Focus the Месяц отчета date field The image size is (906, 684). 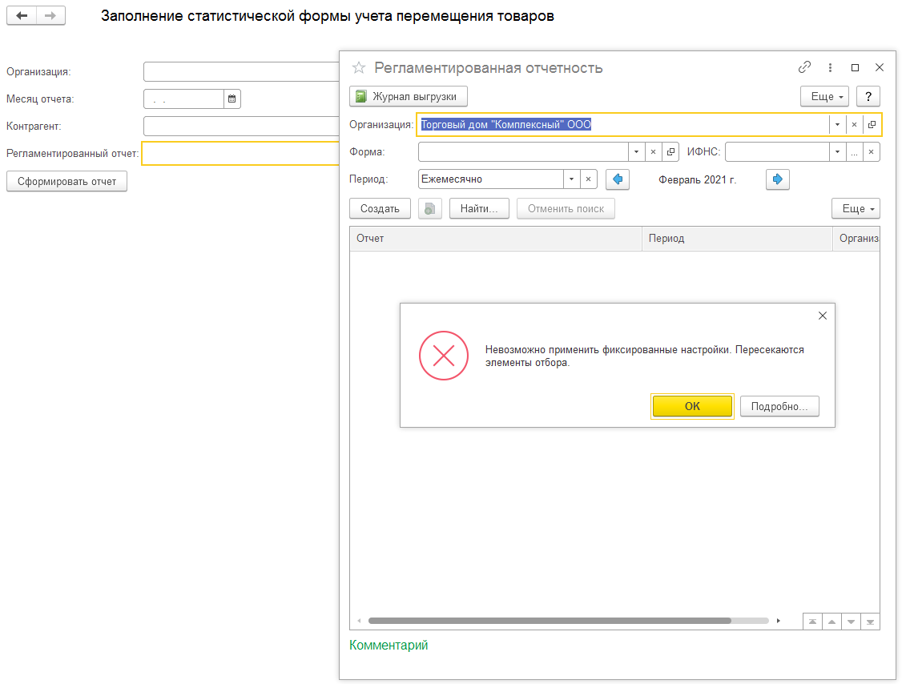(183, 99)
